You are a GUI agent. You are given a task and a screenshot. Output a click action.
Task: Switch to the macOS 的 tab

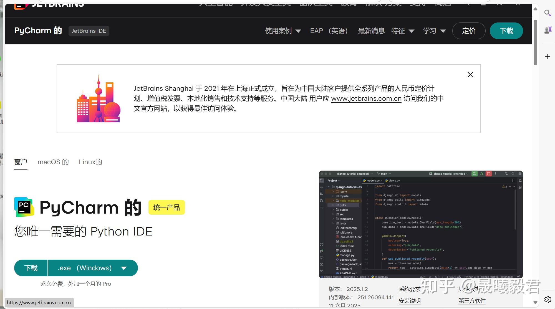pos(53,162)
